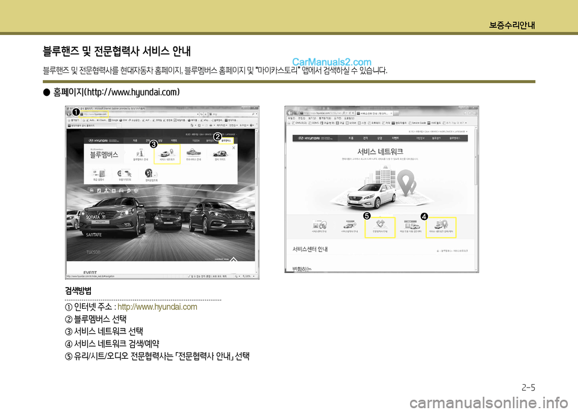Open the 정비 가이드 icon
The width and height of the screenshot is (578, 413).
(220, 154)
